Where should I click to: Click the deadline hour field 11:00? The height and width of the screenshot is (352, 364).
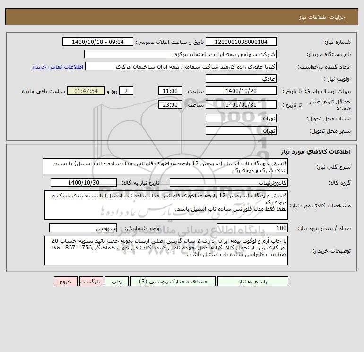tap(170, 91)
